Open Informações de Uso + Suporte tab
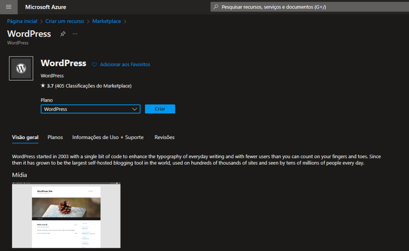The width and height of the screenshot is (409, 251). pyautogui.click(x=108, y=137)
